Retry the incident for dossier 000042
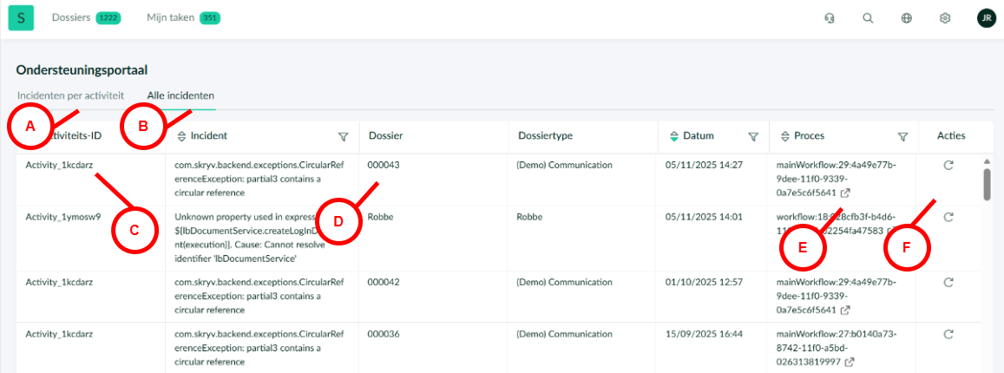Viewport: 1004px width, 373px height. coord(948,282)
